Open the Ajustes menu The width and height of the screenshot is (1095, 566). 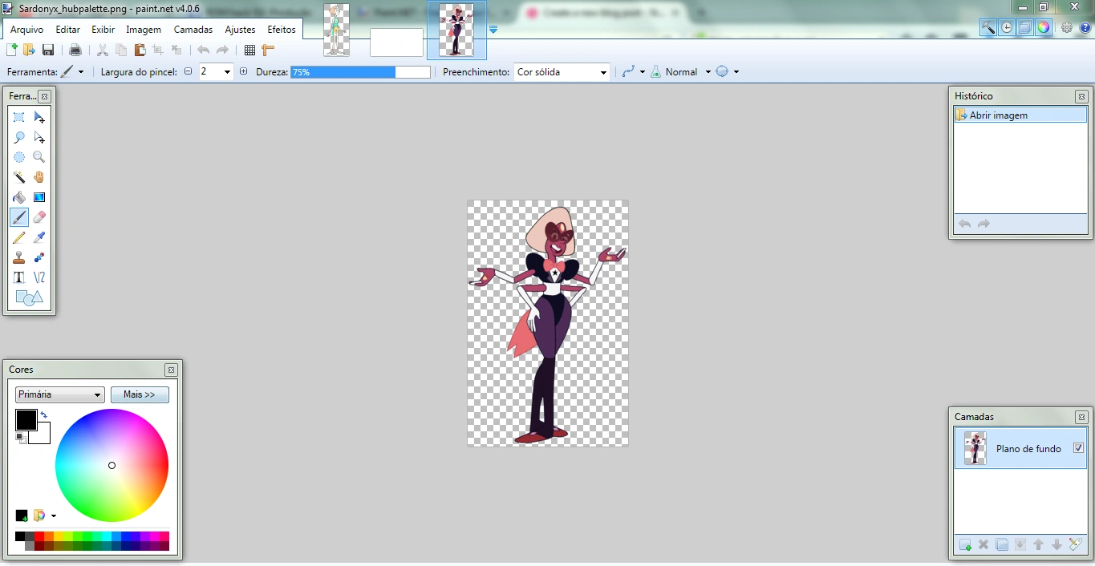[241, 30]
